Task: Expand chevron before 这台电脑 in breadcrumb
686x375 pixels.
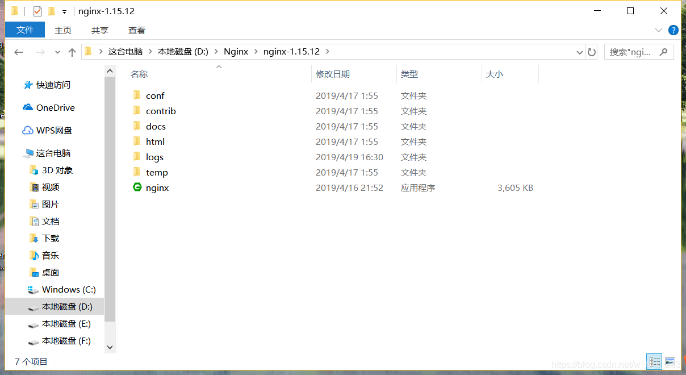Action: coord(101,52)
